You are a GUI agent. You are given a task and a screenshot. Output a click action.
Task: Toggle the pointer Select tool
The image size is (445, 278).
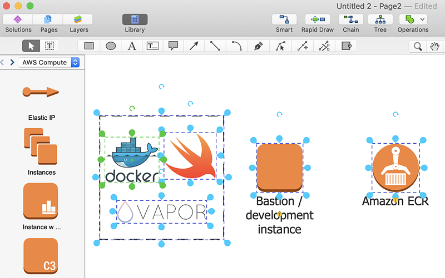tap(31, 46)
